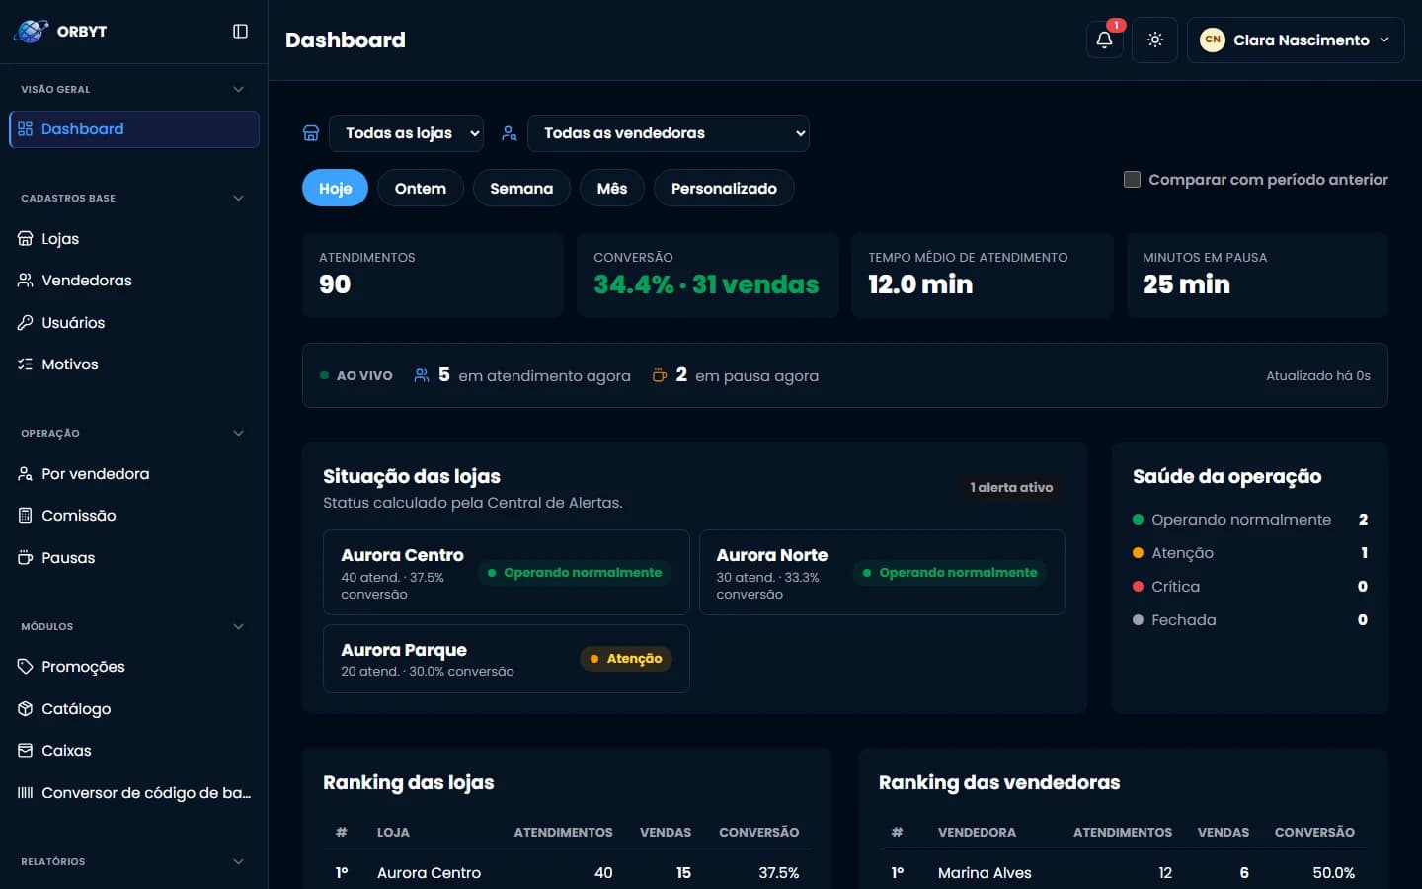
Task: Click the Dashboard grid icon in sidebar
Action: tap(26, 129)
